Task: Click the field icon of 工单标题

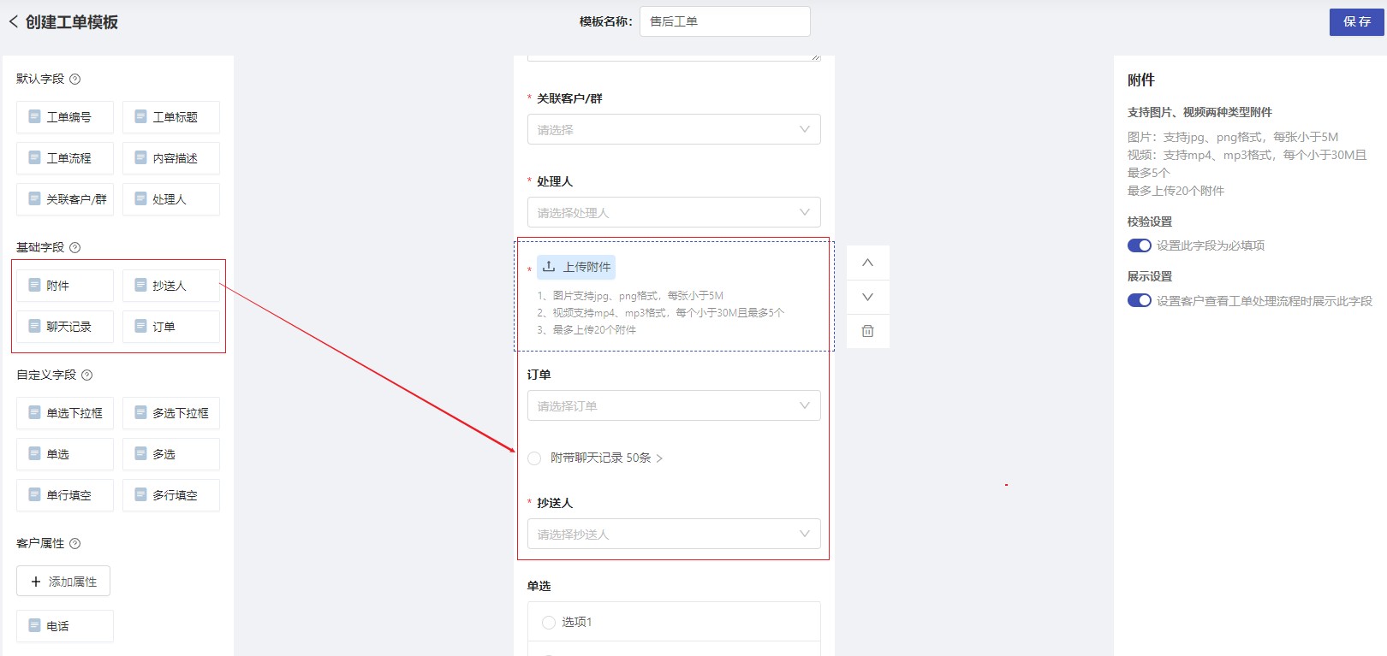Action: click(x=140, y=116)
